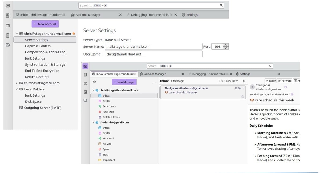Open Copies & Folders settings

click(x=38, y=46)
